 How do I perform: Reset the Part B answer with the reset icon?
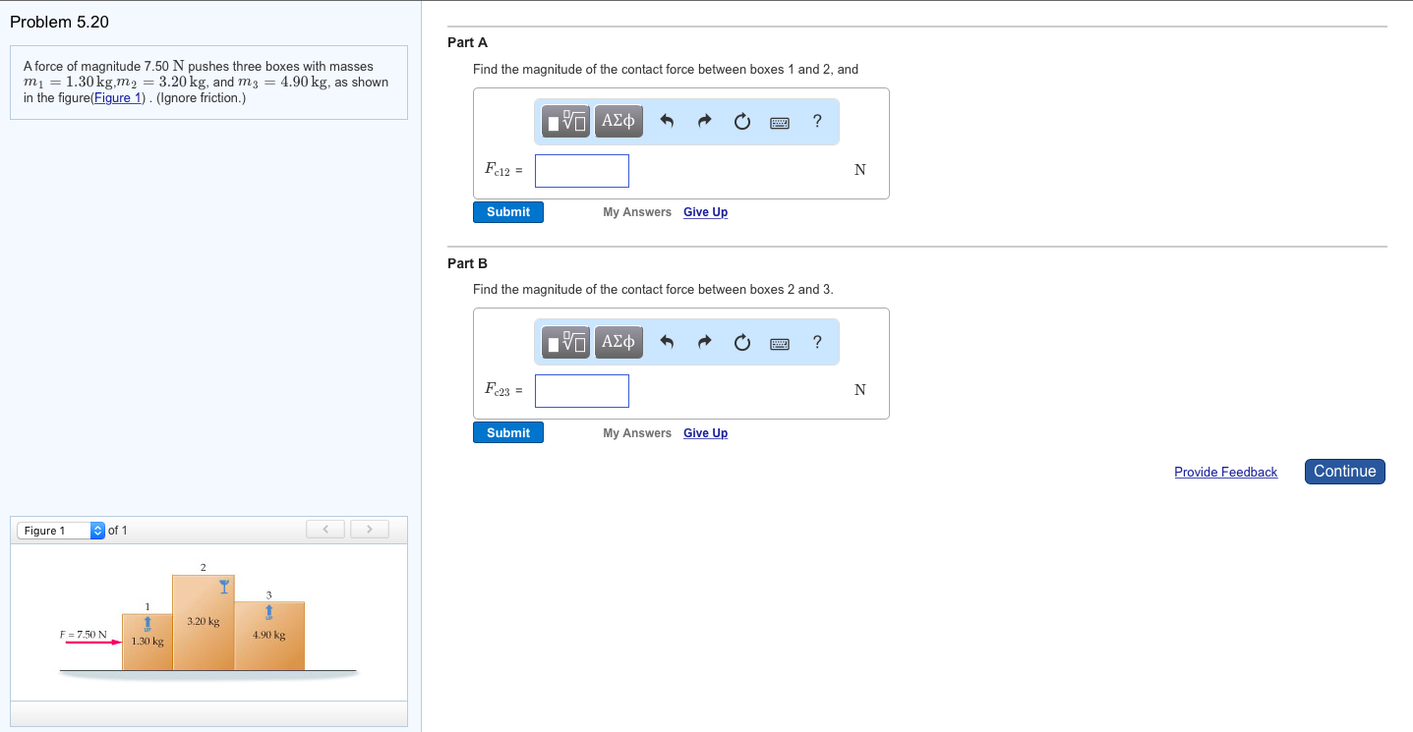(742, 342)
